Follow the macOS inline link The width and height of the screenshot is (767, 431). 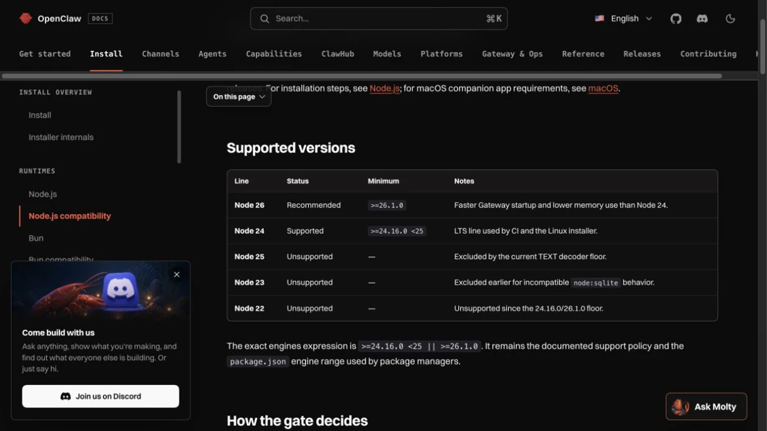coord(603,88)
